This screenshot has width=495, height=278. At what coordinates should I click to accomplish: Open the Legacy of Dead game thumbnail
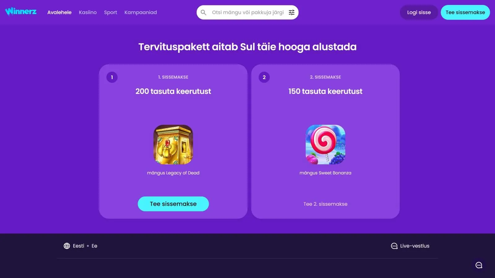(x=173, y=145)
